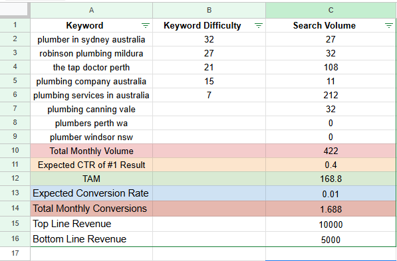Select row 1 header
This screenshot has width=397, height=261.
click(15, 25)
